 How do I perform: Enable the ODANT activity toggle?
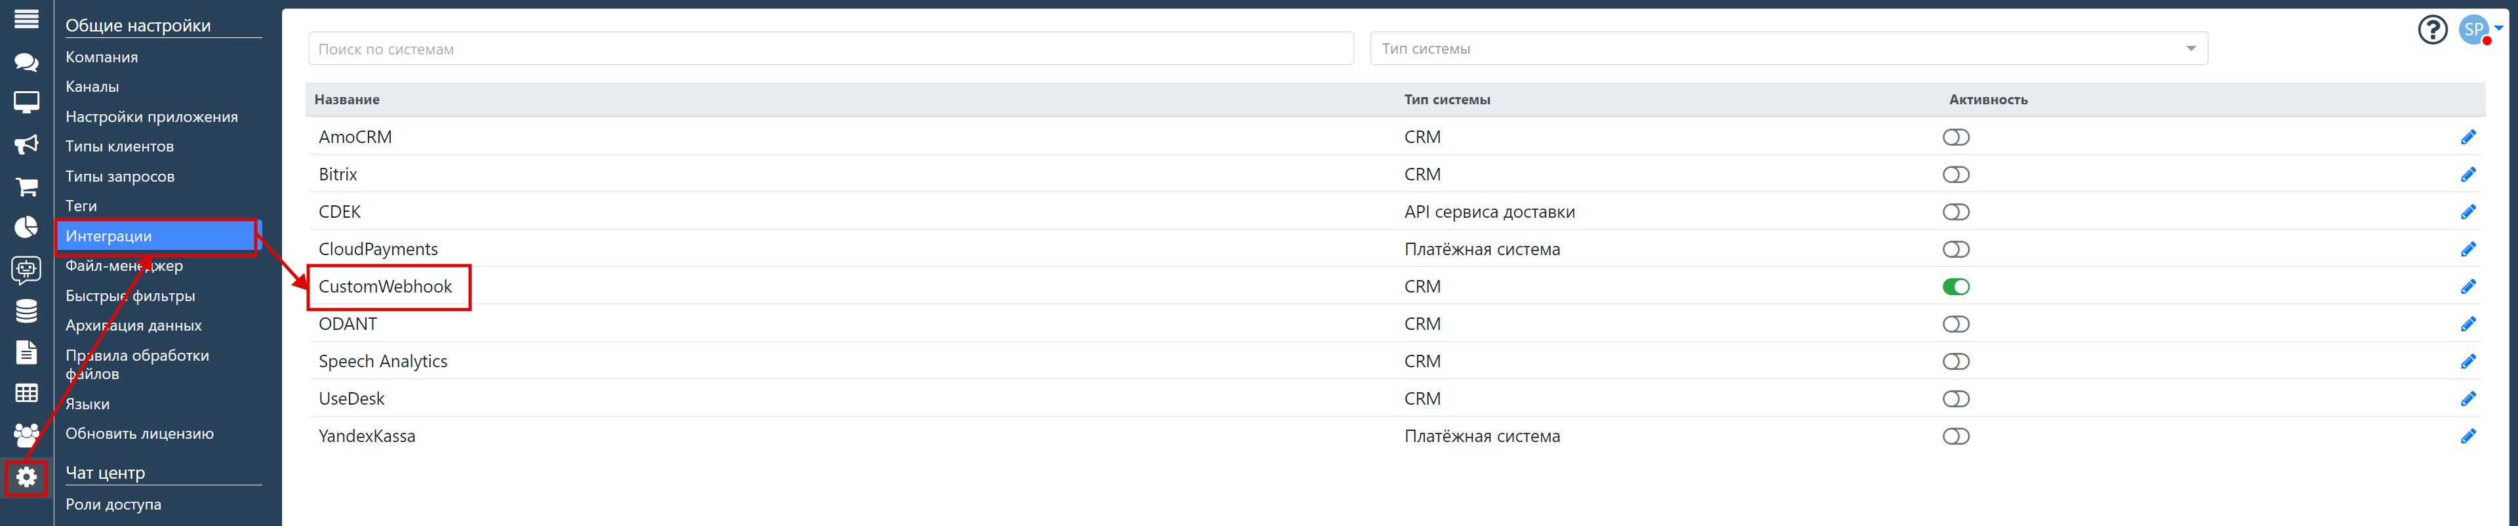tap(1956, 323)
